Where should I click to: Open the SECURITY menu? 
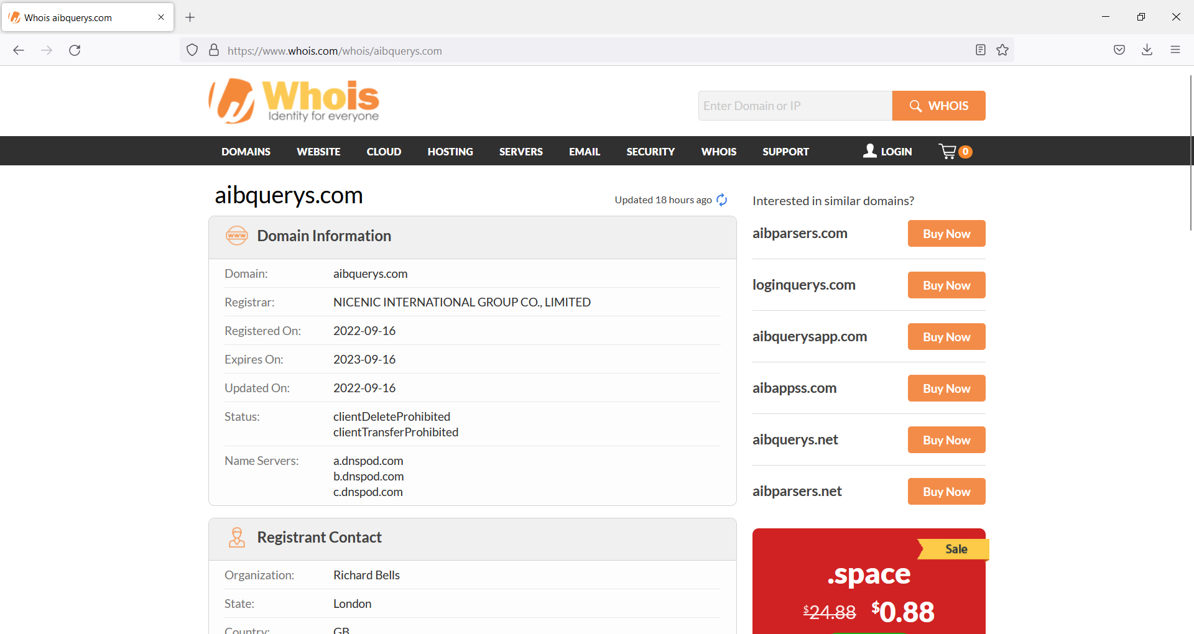(x=650, y=152)
